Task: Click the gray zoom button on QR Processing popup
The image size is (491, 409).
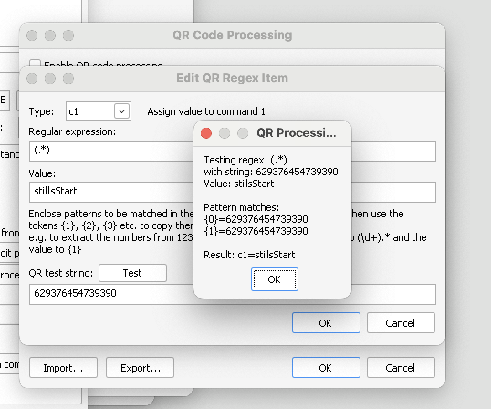Action: (243, 133)
